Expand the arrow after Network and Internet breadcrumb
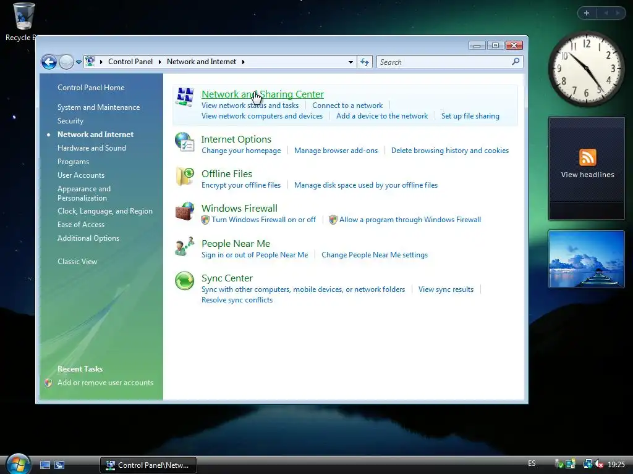 [x=244, y=62]
